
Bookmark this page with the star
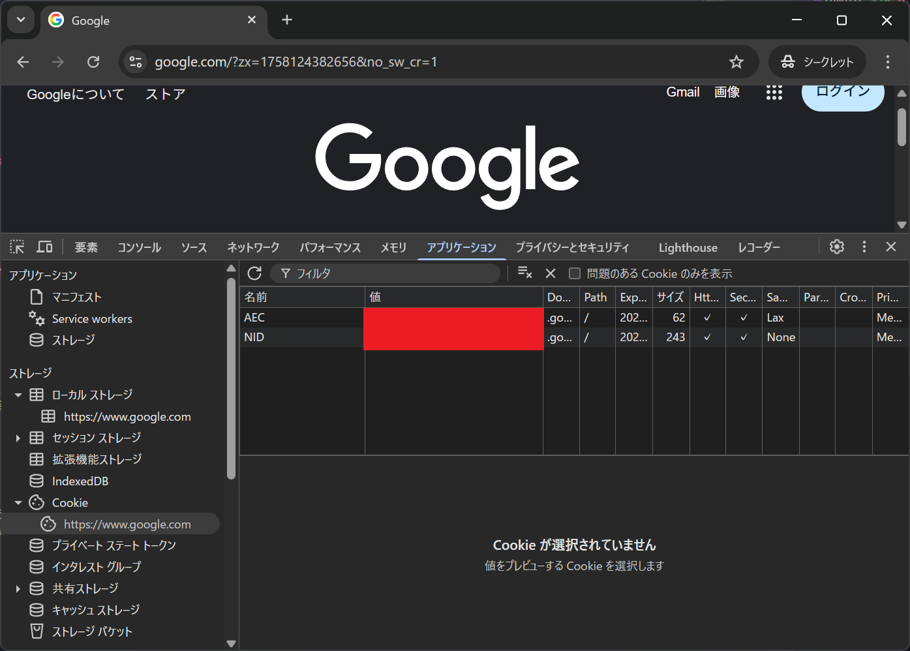736,62
